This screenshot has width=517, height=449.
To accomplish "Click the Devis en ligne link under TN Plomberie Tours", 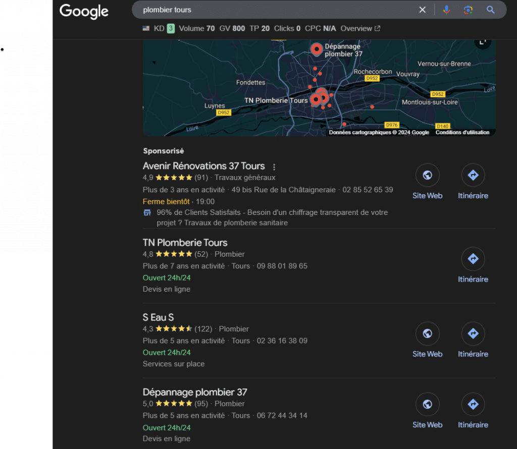I will pyautogui.click(x=166, y=289).
